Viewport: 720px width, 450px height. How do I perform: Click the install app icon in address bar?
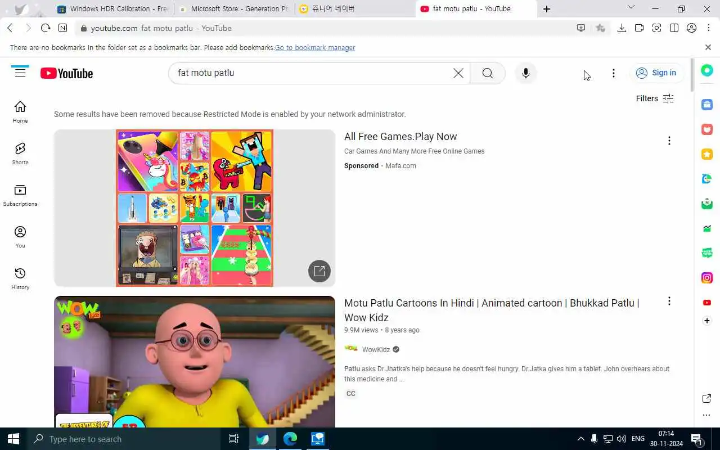581,28
